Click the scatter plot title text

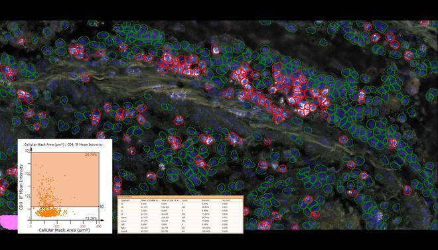64,145
